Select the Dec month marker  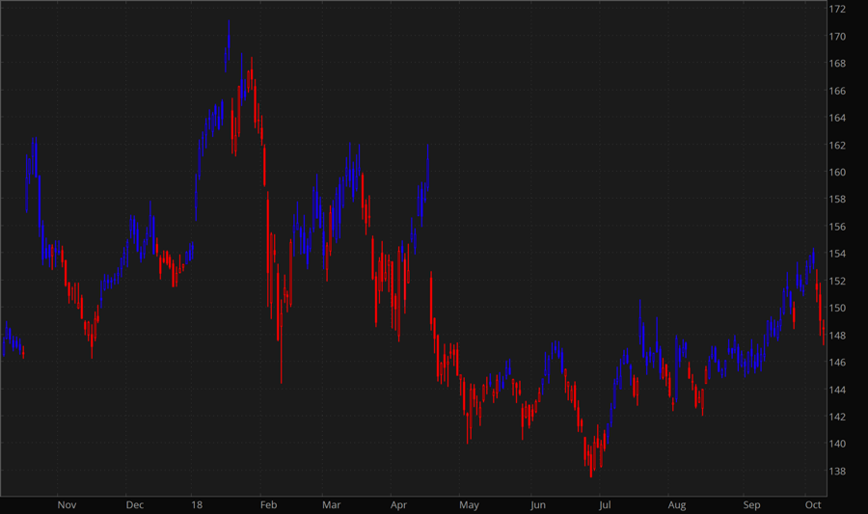coord(135,505)
